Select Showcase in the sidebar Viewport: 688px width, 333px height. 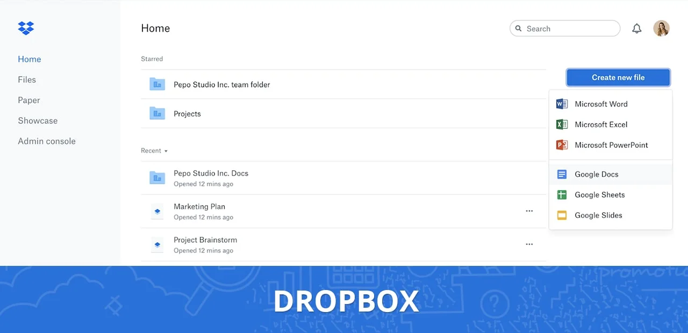(x=38, y=120)
